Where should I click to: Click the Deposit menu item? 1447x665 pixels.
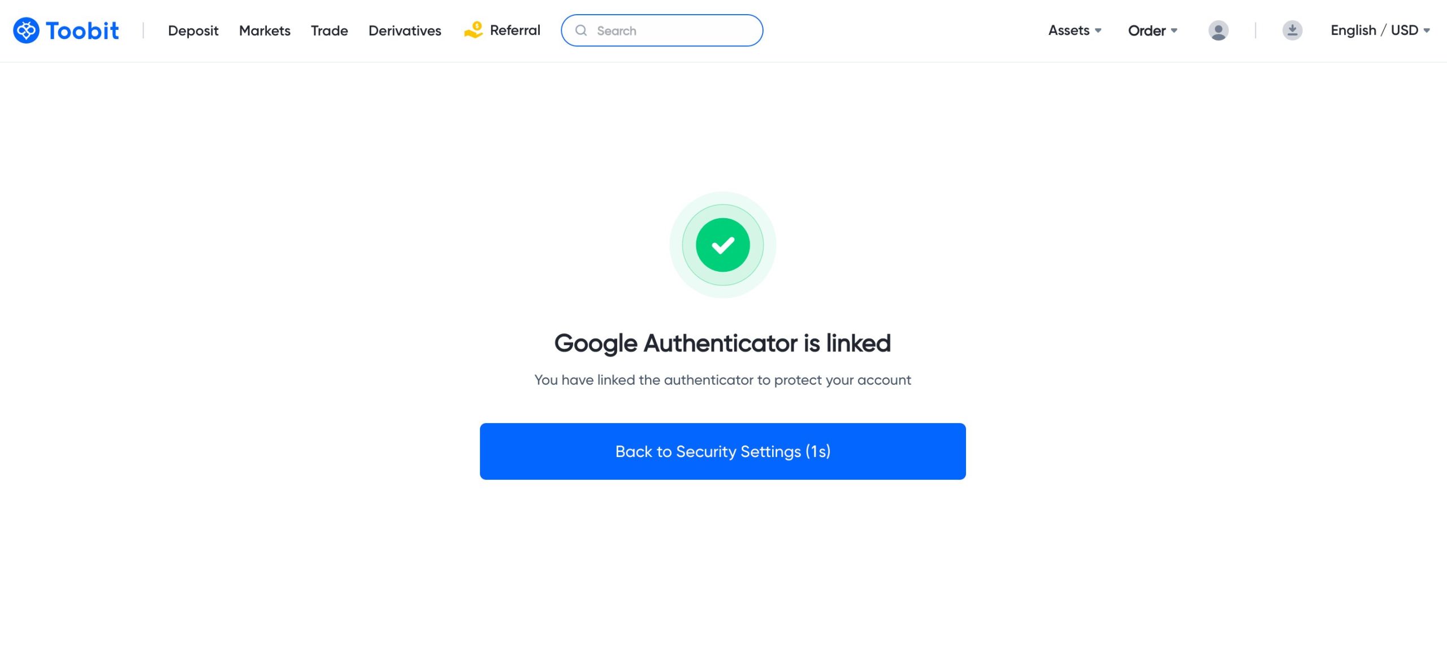(x=193, y=31)
